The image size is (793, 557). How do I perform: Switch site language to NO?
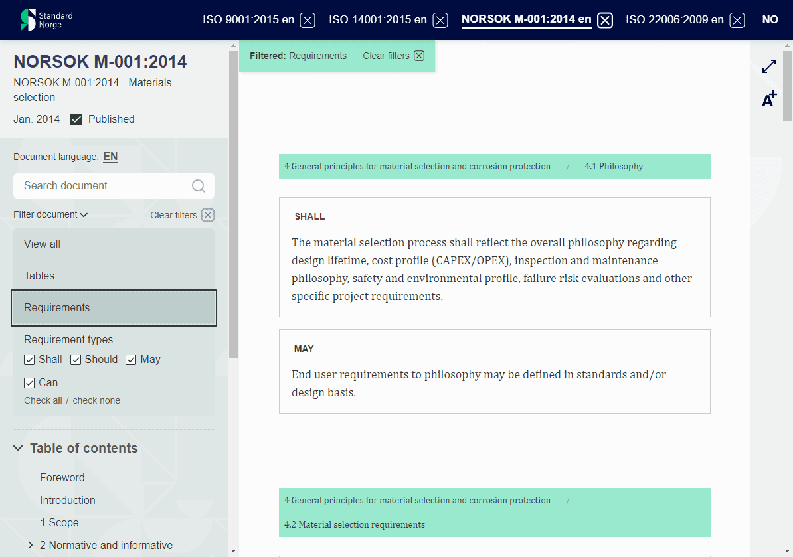click(770, 20)
